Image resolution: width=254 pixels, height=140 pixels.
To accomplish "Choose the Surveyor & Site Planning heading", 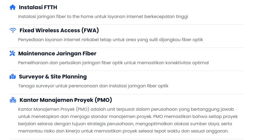I will (53, 77).
